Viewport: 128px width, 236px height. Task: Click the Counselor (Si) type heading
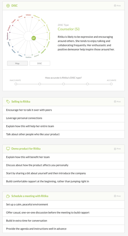coord(69,29)
